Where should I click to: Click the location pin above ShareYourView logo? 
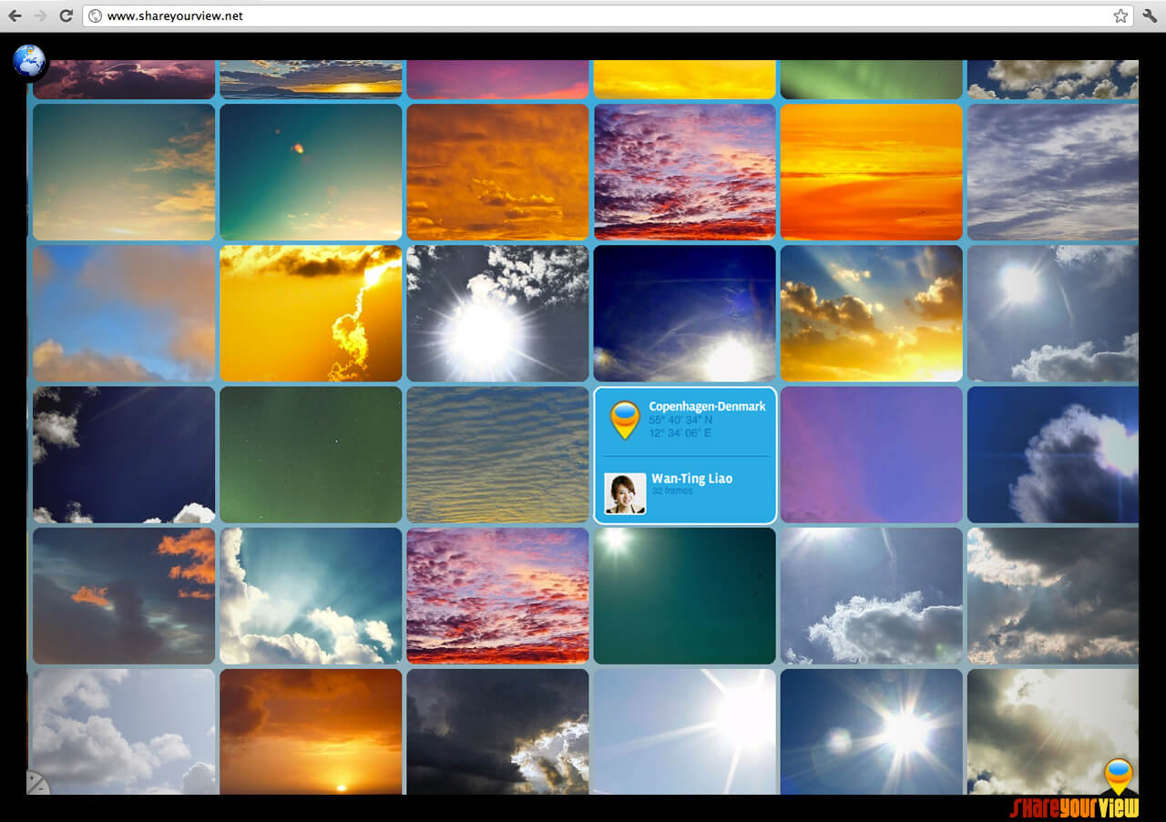click(x=1118, y=776)
